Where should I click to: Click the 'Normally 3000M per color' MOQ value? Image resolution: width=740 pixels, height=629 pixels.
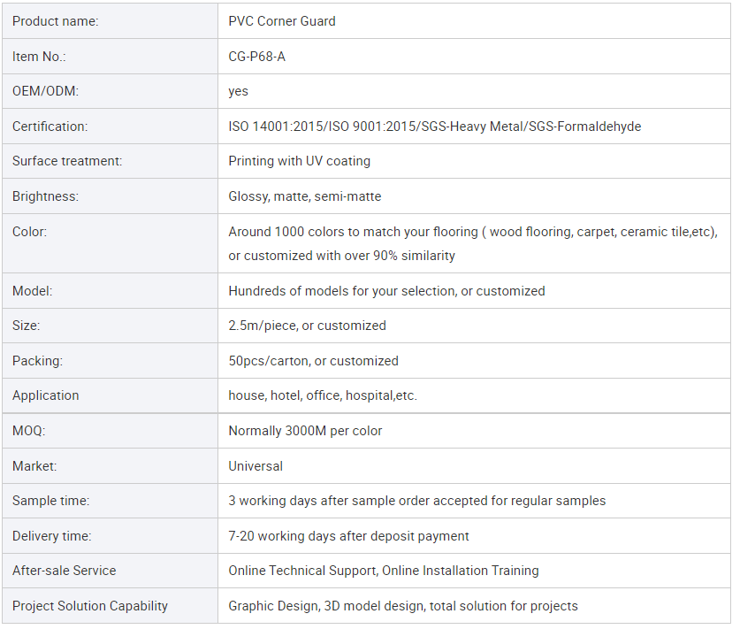coord(305,431)
